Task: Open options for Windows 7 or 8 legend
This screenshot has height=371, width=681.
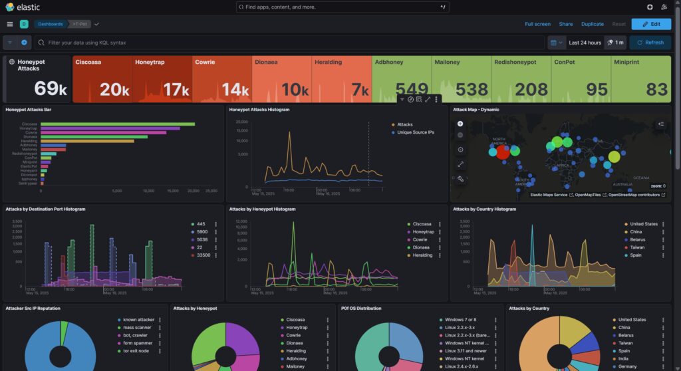Action: click(x=495, y=320)
